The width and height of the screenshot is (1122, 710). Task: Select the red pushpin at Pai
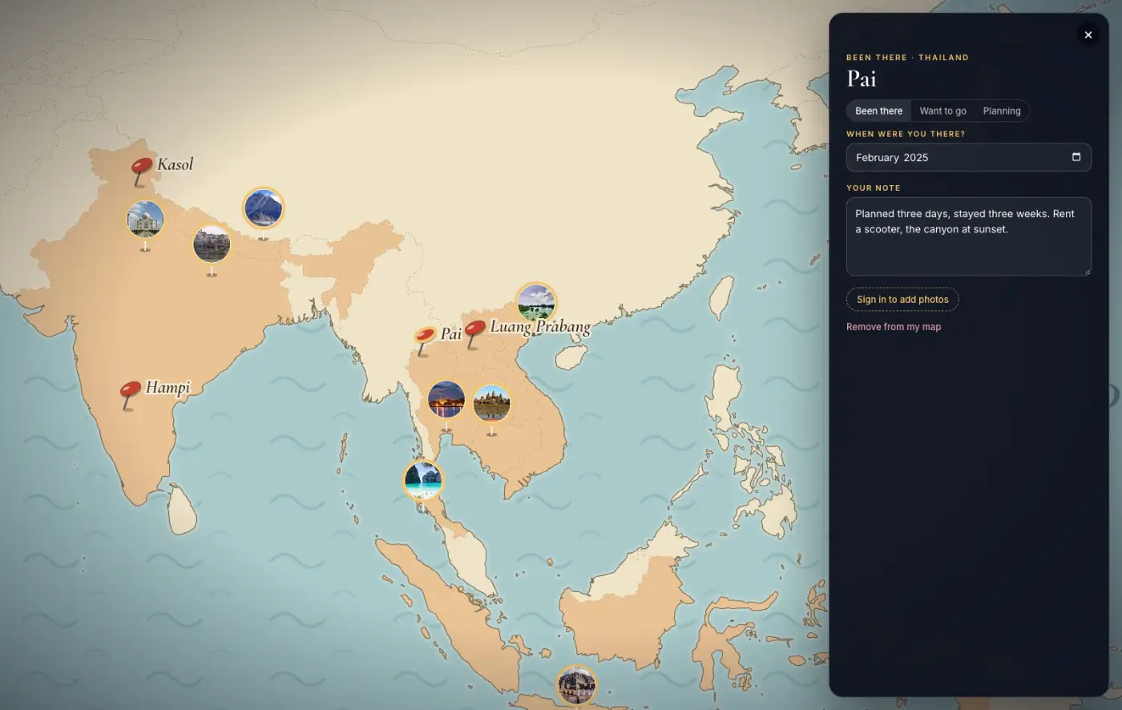[425, 340]
